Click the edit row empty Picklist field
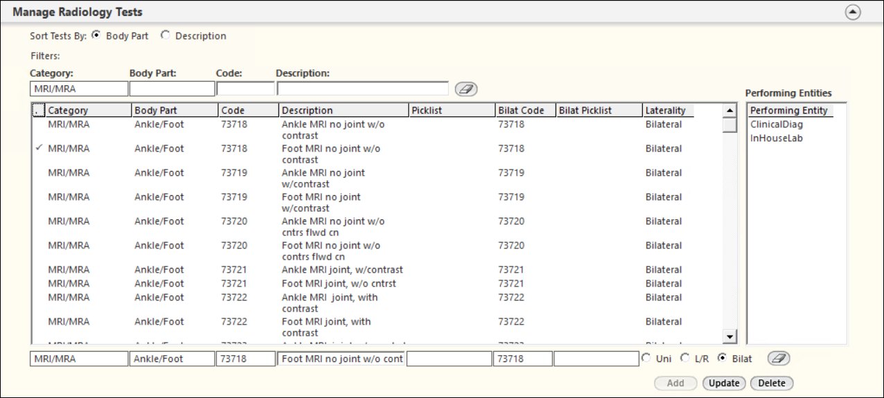The width and height of the screenshot is (884, 398). point(449,359)
